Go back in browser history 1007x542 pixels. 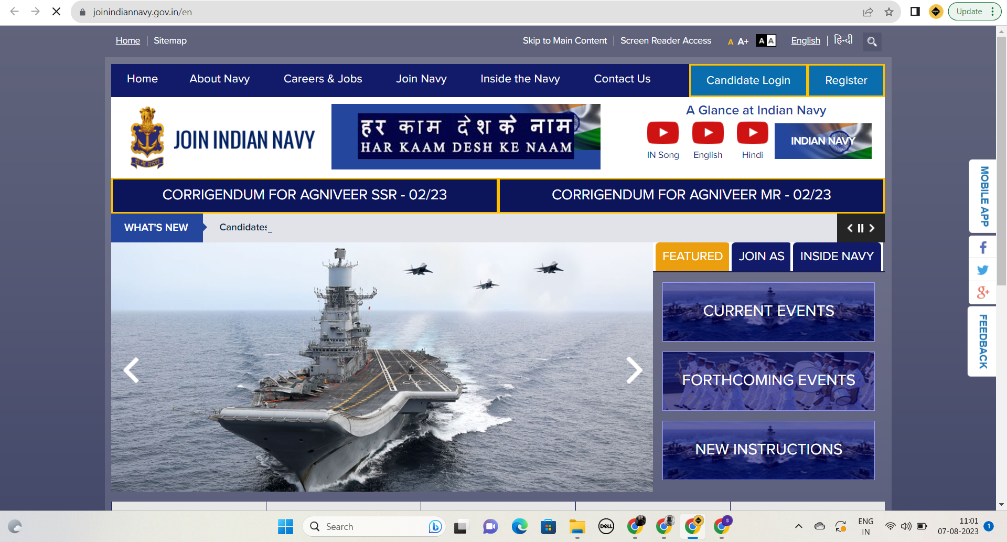[x=15, y=12]
